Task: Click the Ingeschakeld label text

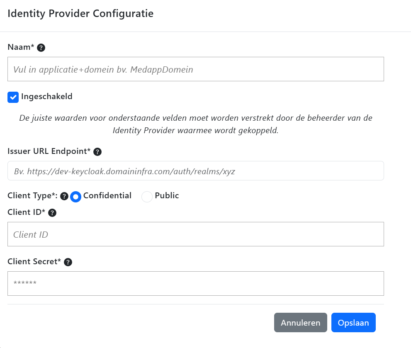Action: 47,97
